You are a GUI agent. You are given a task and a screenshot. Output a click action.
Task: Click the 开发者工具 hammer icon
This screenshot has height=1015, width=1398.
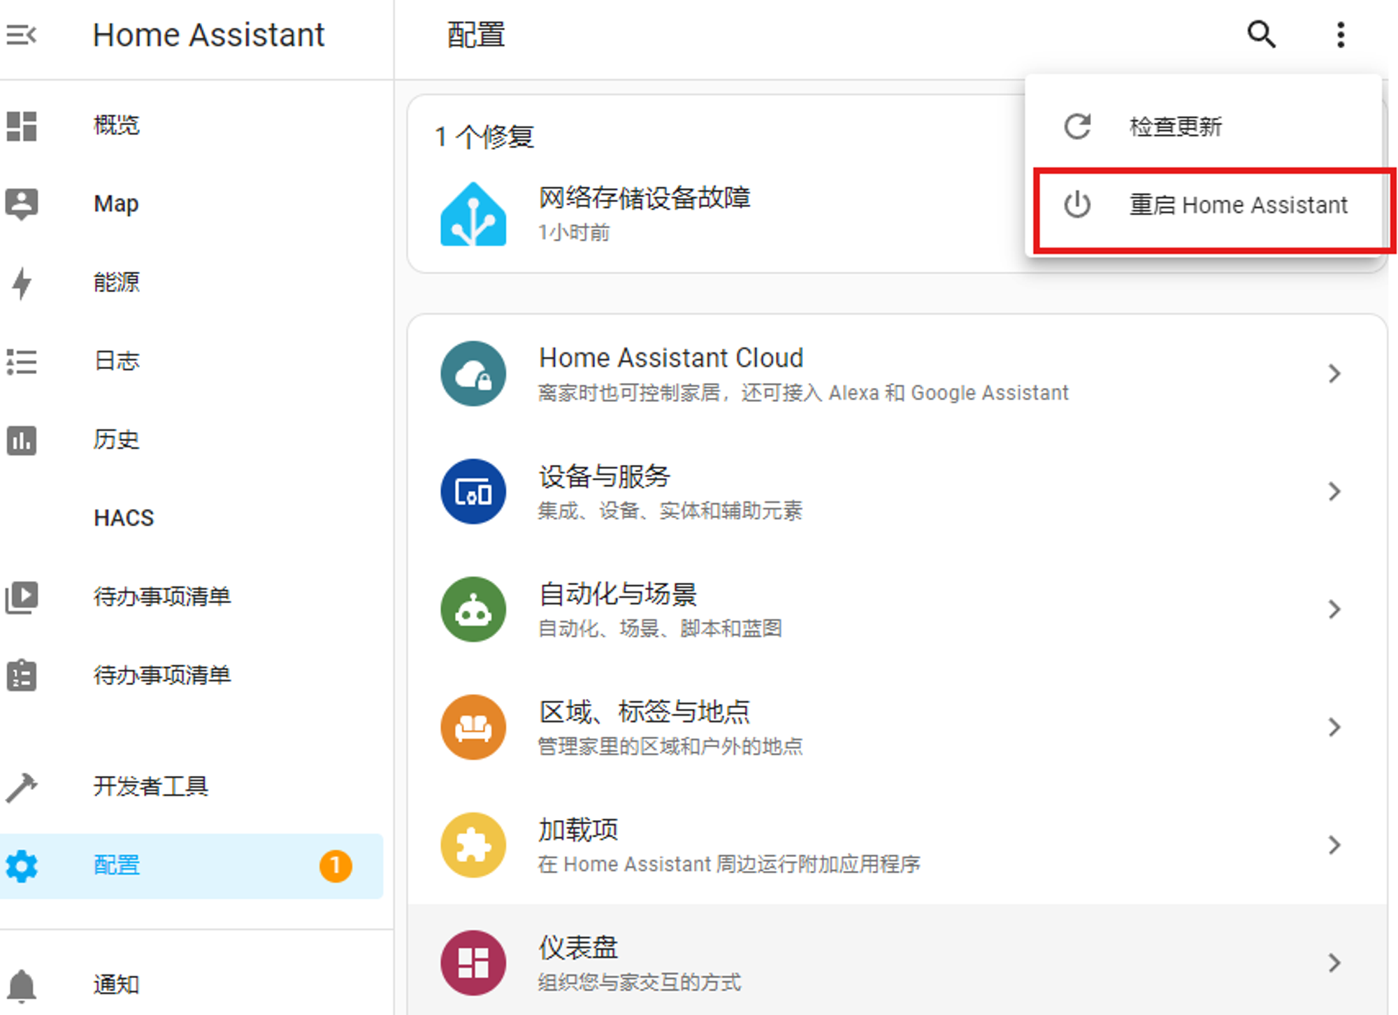click(x=22, y=787)
